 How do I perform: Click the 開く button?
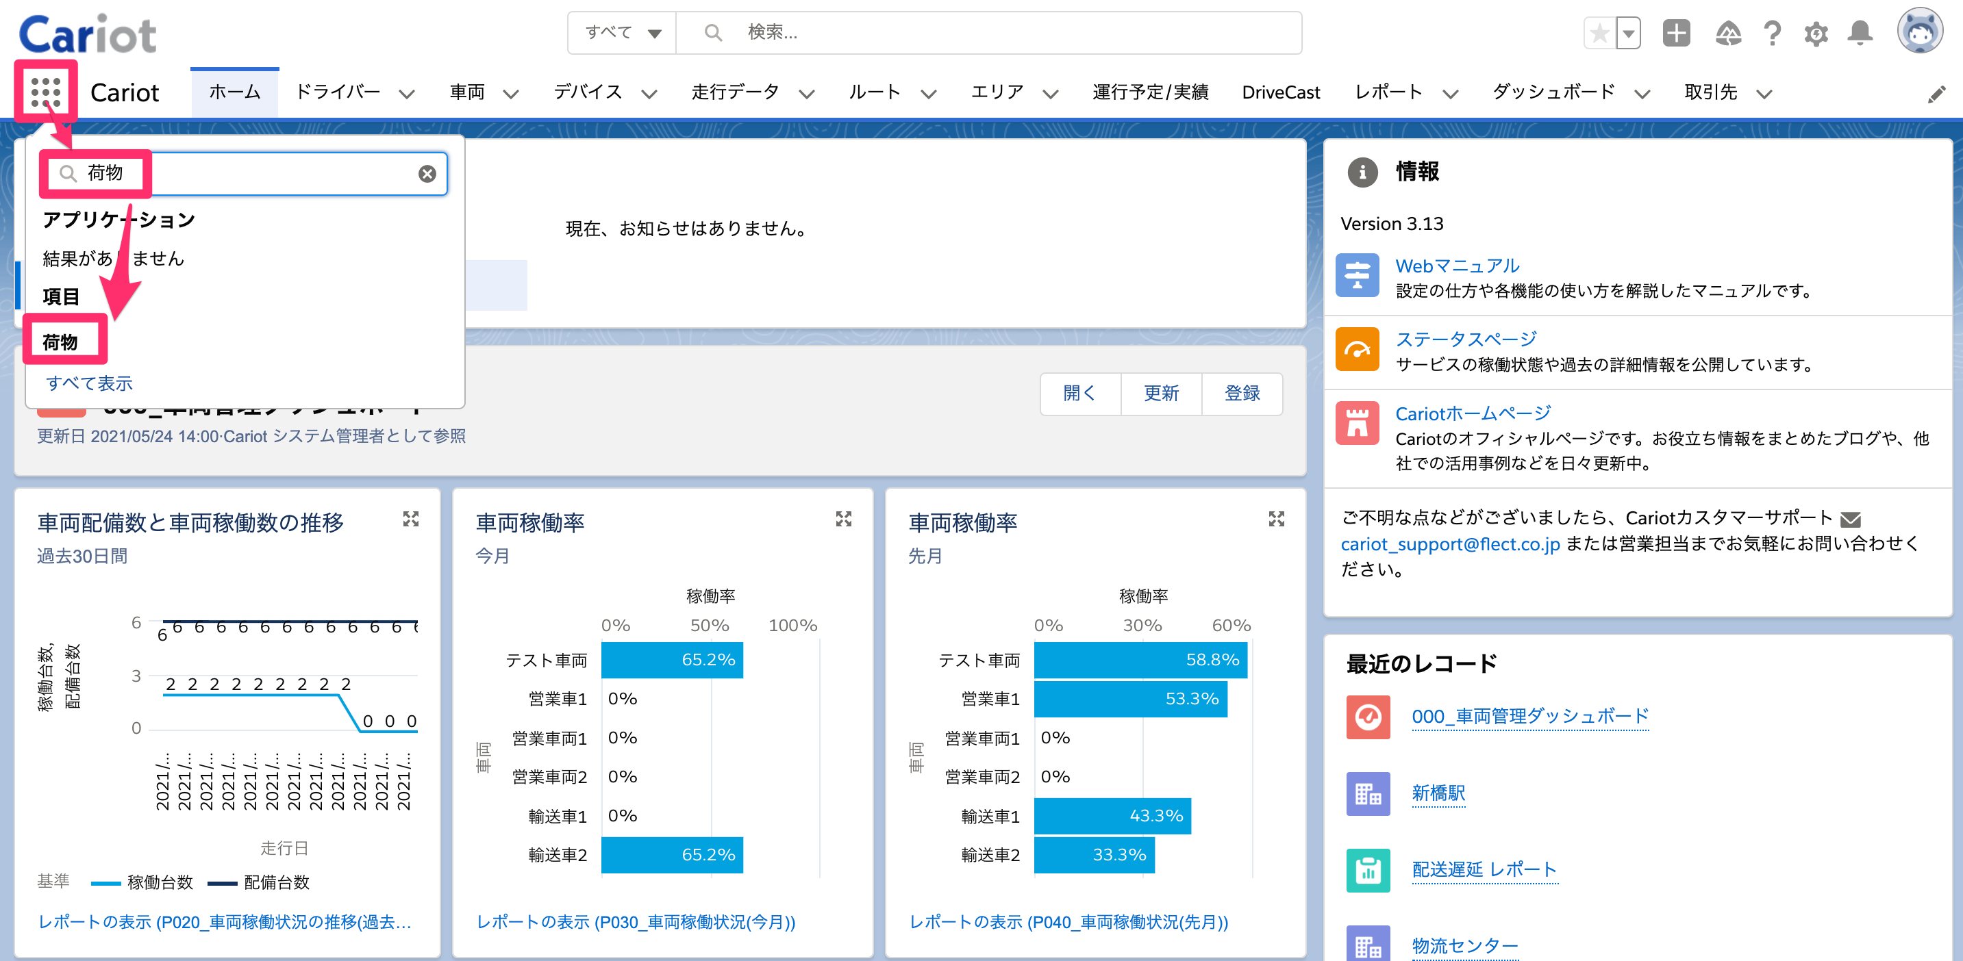coord(1080,394)
